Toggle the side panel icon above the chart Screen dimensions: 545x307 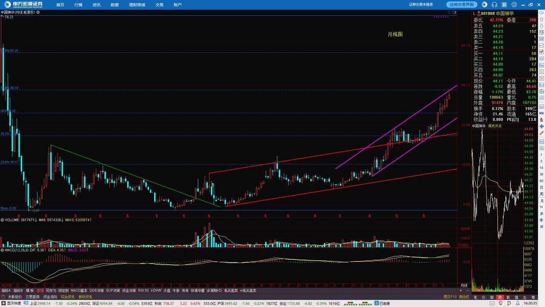click(454, 12)
